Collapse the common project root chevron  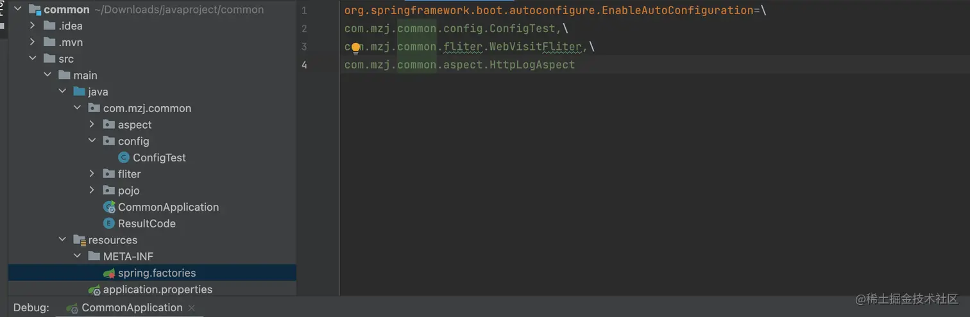17,10
